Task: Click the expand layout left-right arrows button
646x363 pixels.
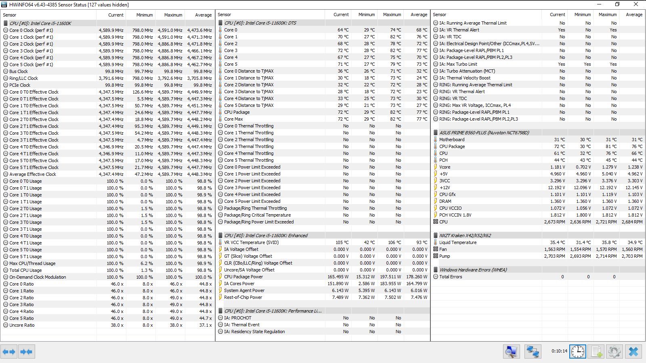Action: pos(9,352)
